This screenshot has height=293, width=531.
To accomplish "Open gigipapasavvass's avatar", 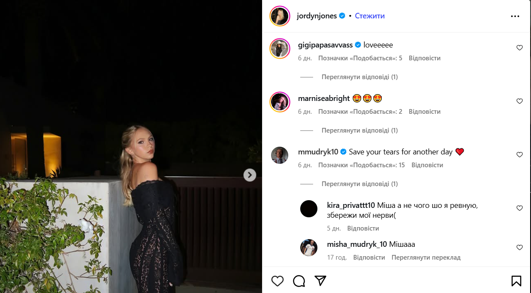I will (280, 48).
